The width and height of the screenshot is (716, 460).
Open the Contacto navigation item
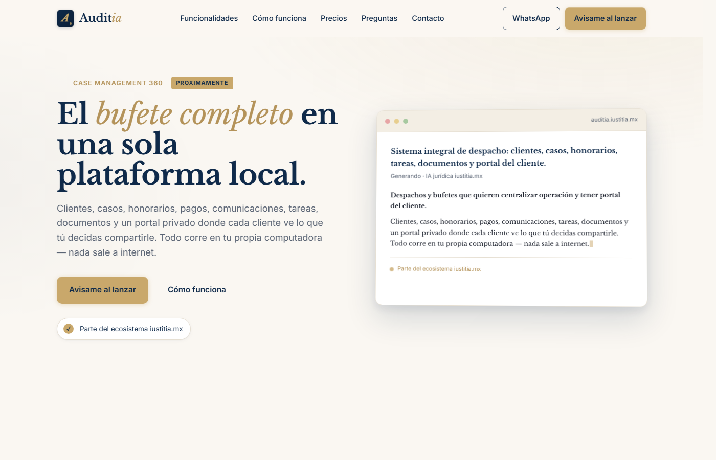428,18
